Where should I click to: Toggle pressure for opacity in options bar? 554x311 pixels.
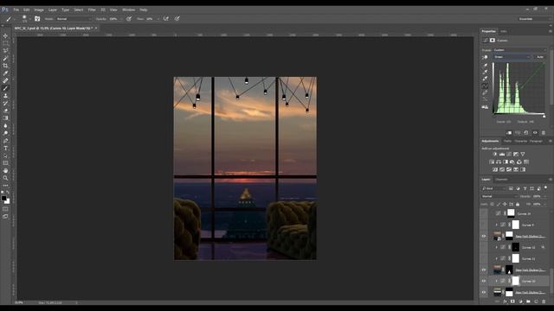pyautogui.click(x=129, y=19)
